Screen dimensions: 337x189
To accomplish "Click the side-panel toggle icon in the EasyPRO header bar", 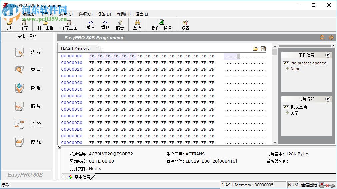I will 331,37.
